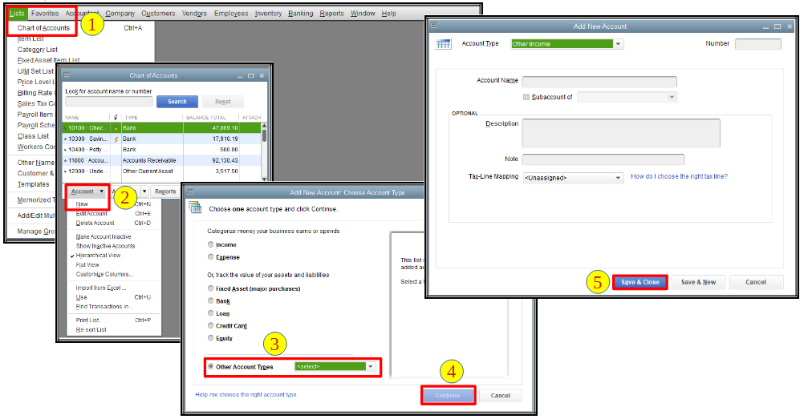Select the 10100 Checking account row
This screenshot has width=804, height=419.
pyautogui.click(x=161, y=128)
